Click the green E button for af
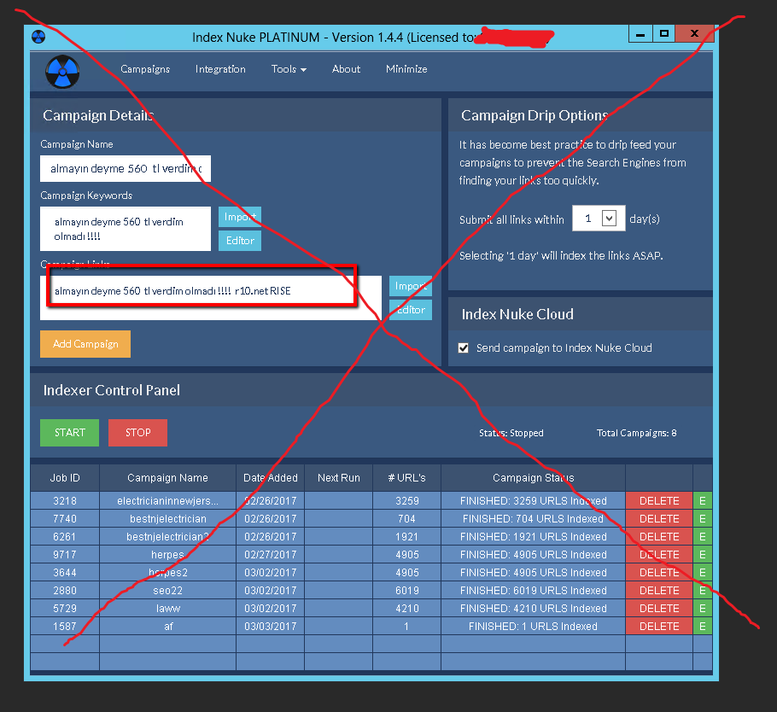 (703, 626)
